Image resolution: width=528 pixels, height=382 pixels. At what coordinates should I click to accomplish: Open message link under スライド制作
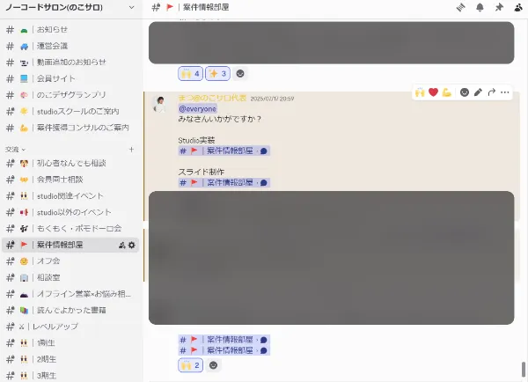224,182
